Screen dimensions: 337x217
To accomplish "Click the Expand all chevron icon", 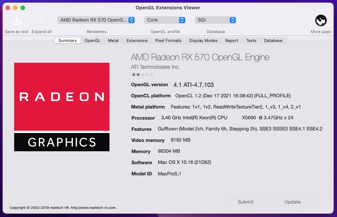I will [x=42, y=20].
